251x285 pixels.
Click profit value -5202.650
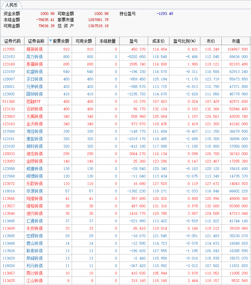point(136,57)
